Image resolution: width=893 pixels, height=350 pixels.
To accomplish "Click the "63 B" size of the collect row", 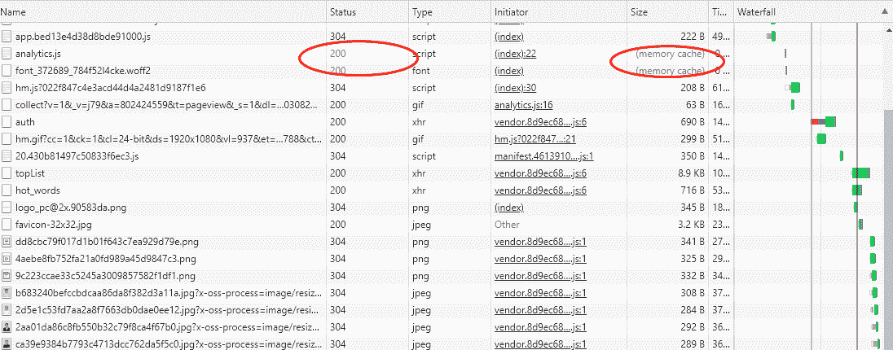I will click(x=695, y=105).
